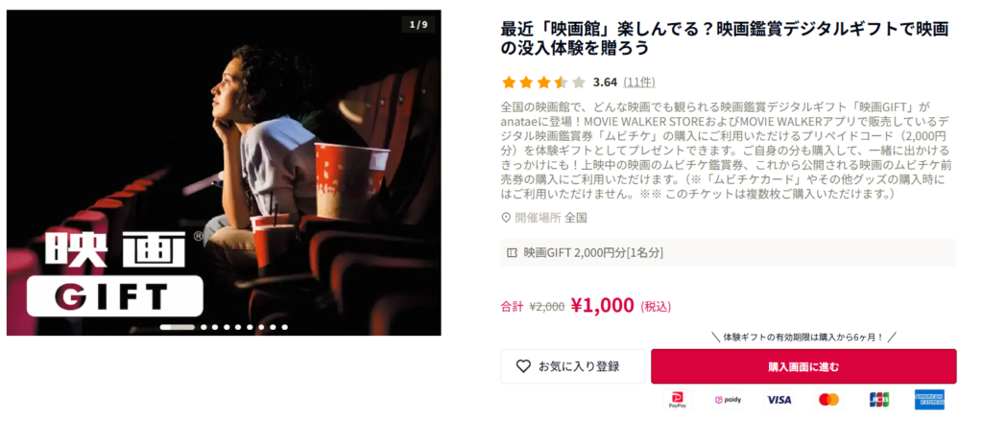
Task: Click the location pin icon beside 開催場所
Action: pos(506,218)
